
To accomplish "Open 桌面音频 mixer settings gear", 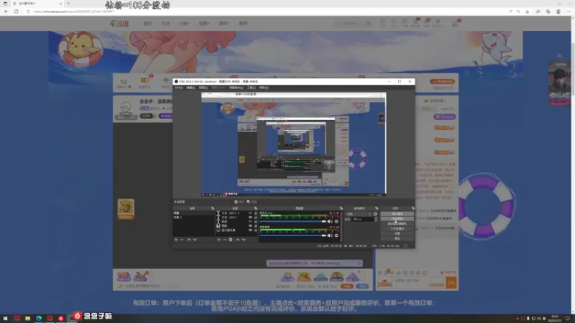I will 336,235.
